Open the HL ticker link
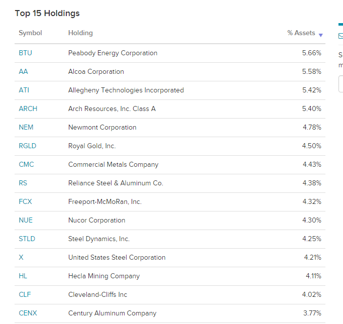Viewport: 343px width, 324px height. pos(23,276)
